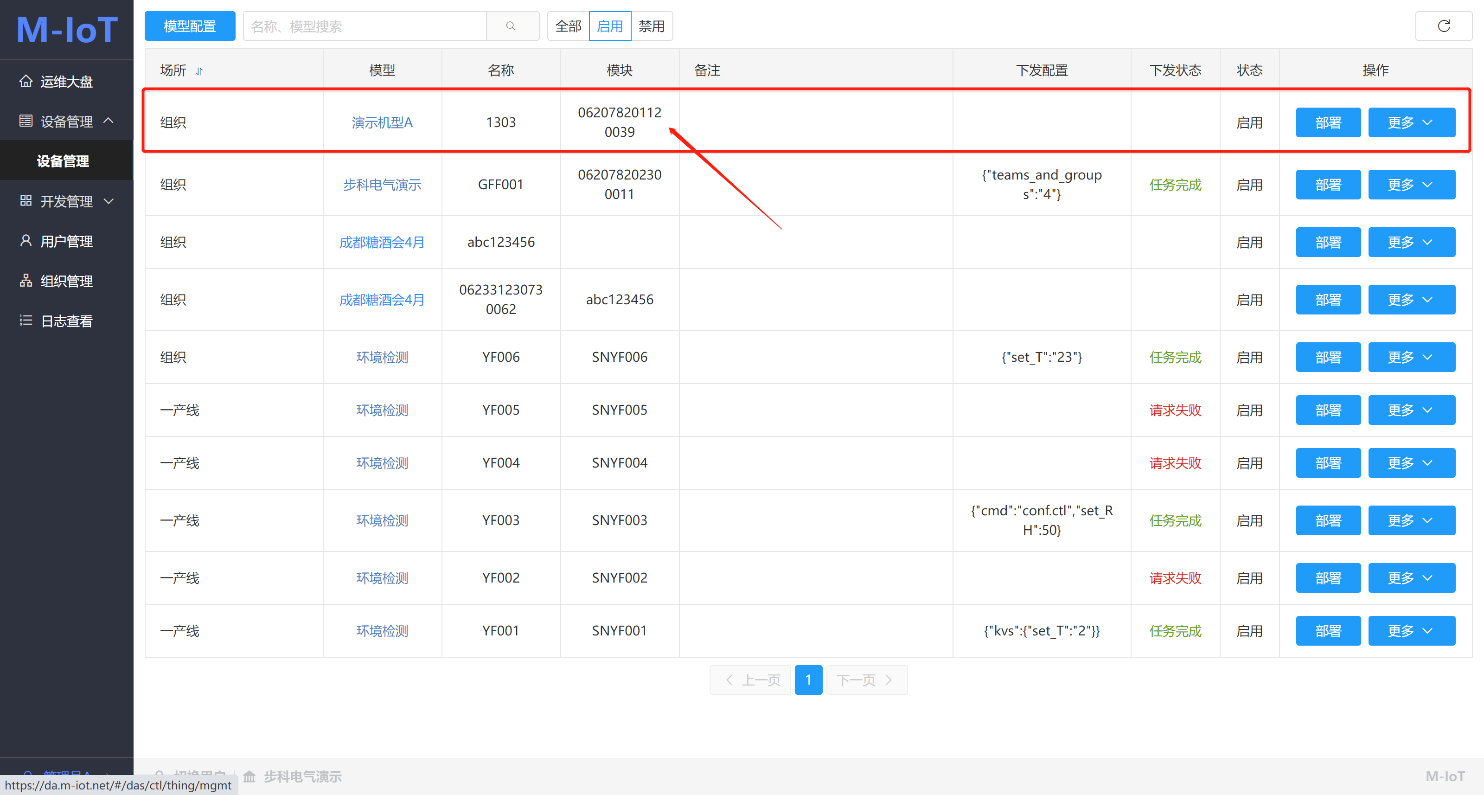Screen dimensions: 1484x795
Task: Click 部署 for device YF005
Action: [1328, 410]
